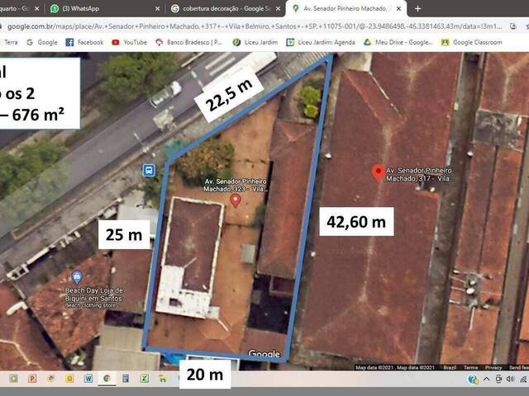The image size is (529, 396).
Task: Close the cobertura decoração tab
Action: [x=279, y=8]
